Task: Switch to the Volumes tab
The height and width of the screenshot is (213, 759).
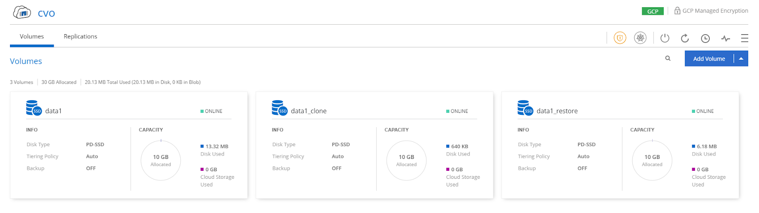Action: [x=32, y=37]
